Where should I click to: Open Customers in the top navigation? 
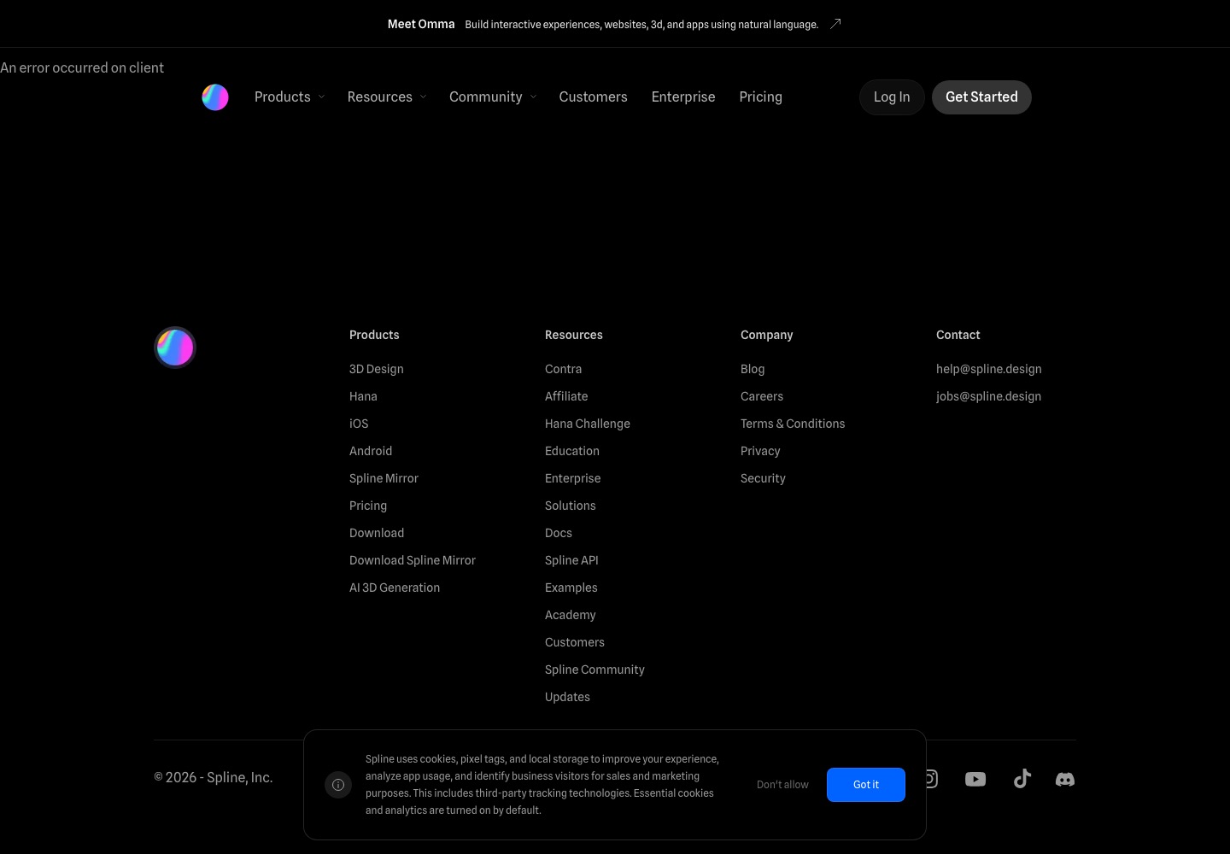(x=594, y=97)
